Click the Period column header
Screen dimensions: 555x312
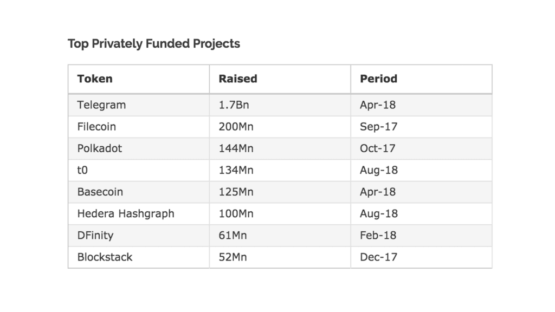click(x=378, y=79)
